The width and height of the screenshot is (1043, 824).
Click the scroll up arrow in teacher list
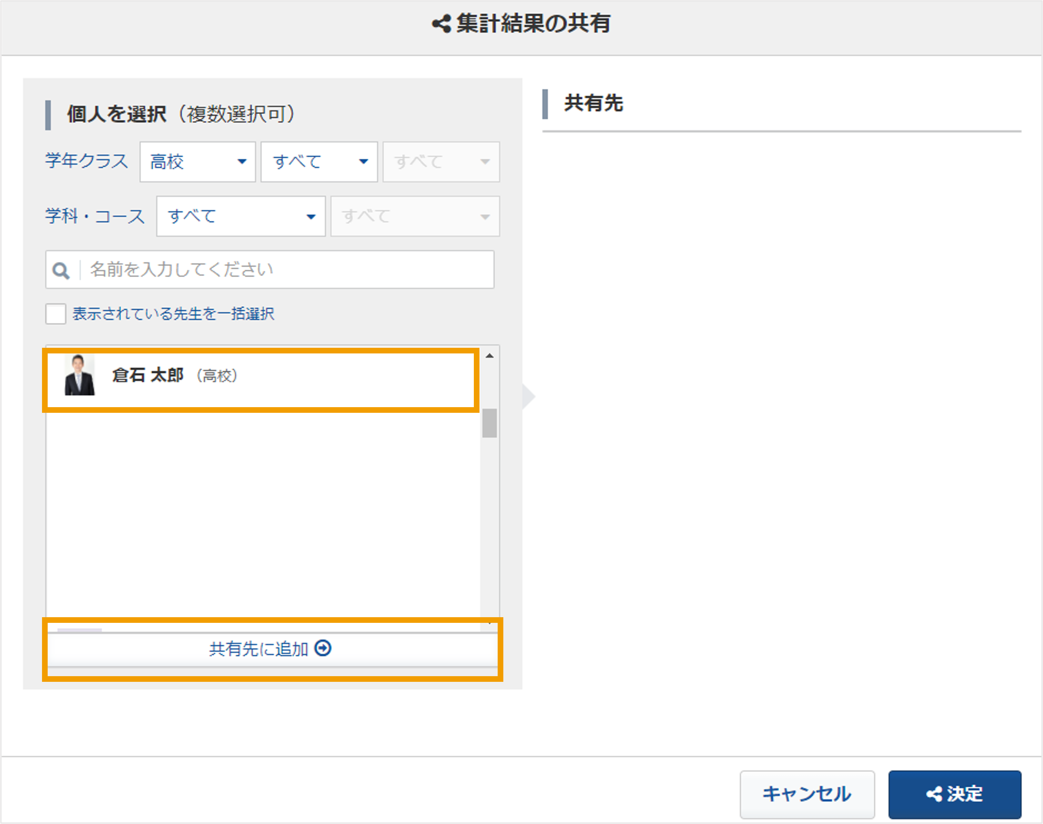pyautogui.click(x=490, y=355)
